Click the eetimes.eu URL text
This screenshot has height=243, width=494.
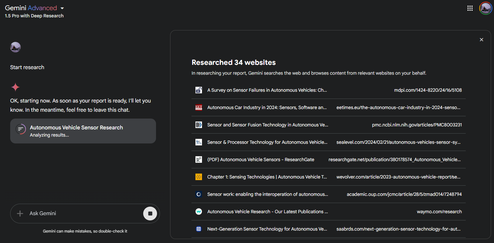[x=399, y=107]
